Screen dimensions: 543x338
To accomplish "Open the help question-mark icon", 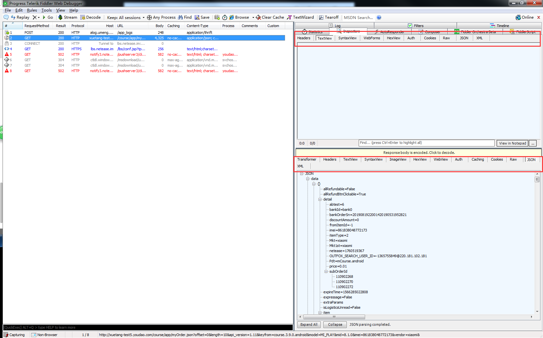I will pyautogui.click(x=379, y=17).
